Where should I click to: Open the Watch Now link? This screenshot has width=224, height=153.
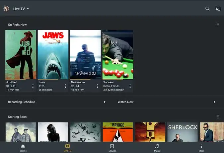(x=125, y=102)
